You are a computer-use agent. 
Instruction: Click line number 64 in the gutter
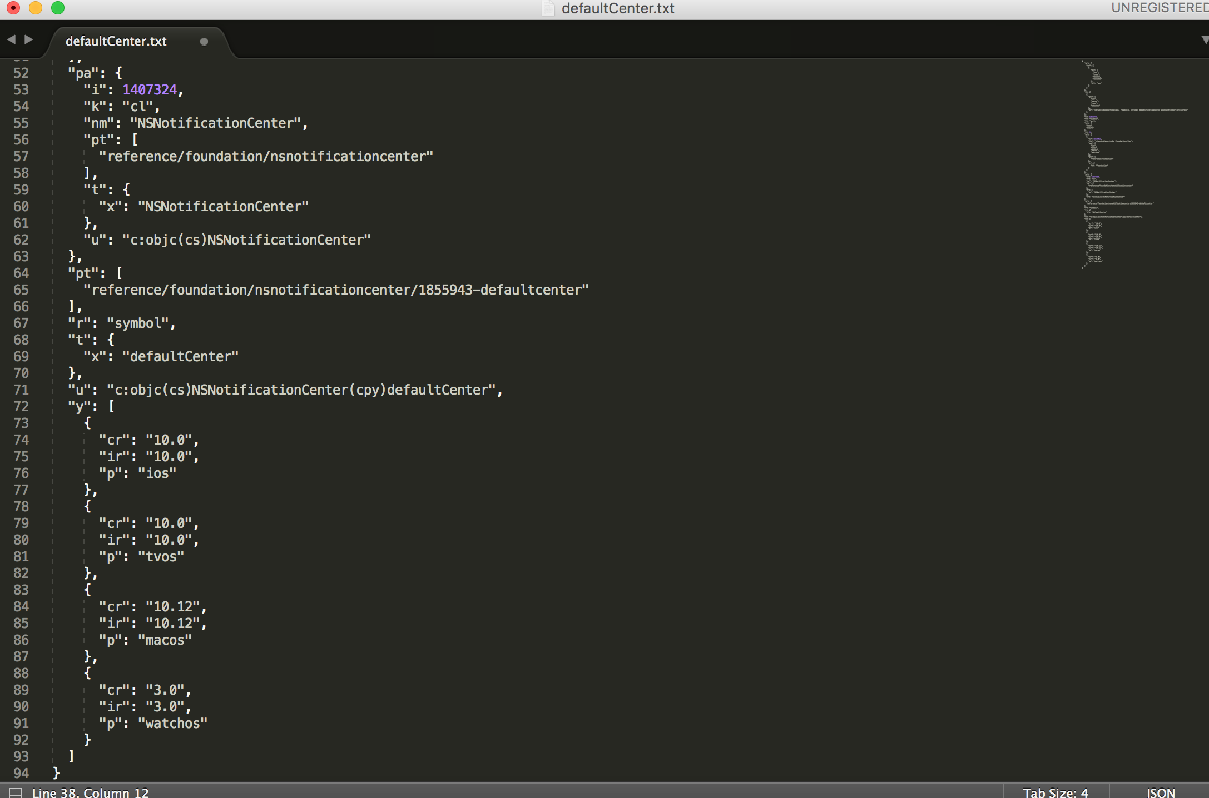21,273
